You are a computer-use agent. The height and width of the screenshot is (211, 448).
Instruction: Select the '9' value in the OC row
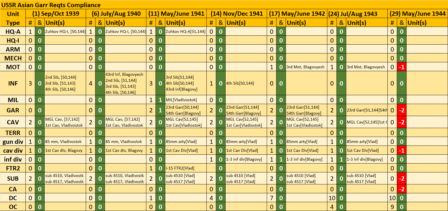coord(392,207)
